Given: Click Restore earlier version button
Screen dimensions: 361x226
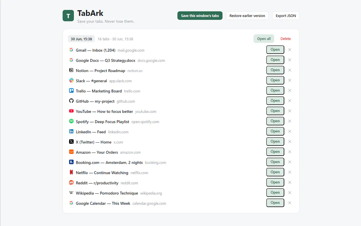Looking at the screenshot, I should pos(247,16).
